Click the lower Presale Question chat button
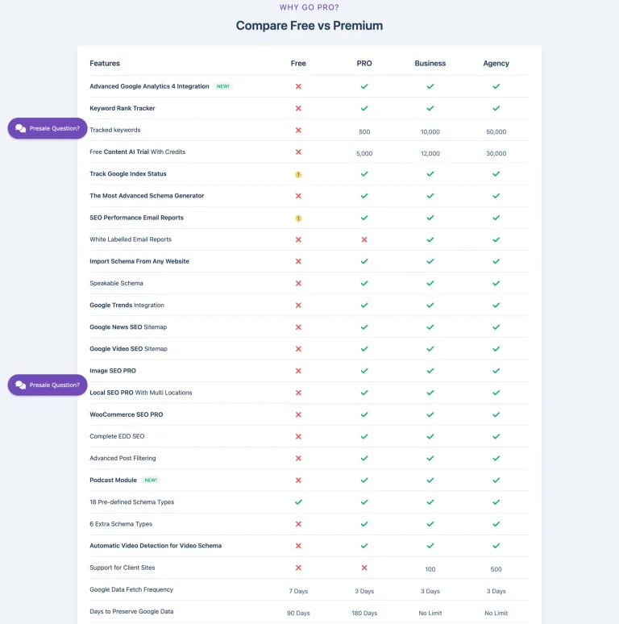Image resolution: width=619 pixels, height=624 pixels. coord(48,385)
